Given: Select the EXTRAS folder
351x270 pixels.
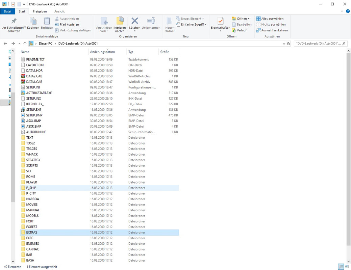Looking at the screenshot, I should [x=99, y=233].
